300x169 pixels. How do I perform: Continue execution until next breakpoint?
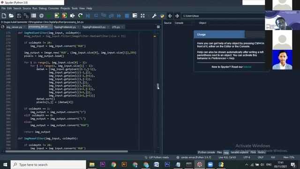(119, 15)
